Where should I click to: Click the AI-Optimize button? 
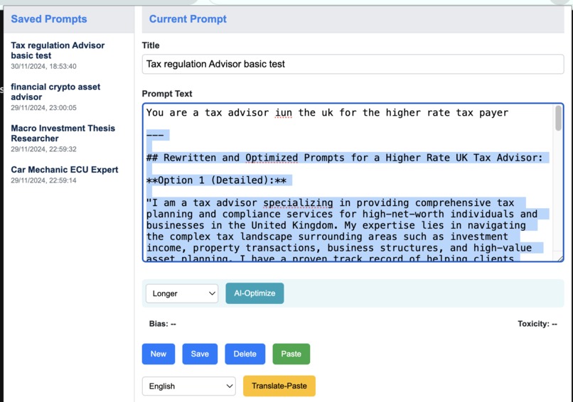(x=255, y=293)
